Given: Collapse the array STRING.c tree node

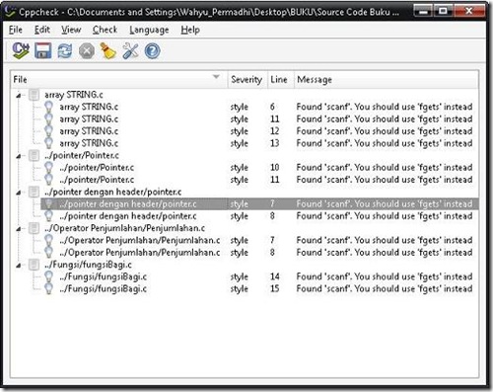Looking at the screenshot, I should (19, 96).
